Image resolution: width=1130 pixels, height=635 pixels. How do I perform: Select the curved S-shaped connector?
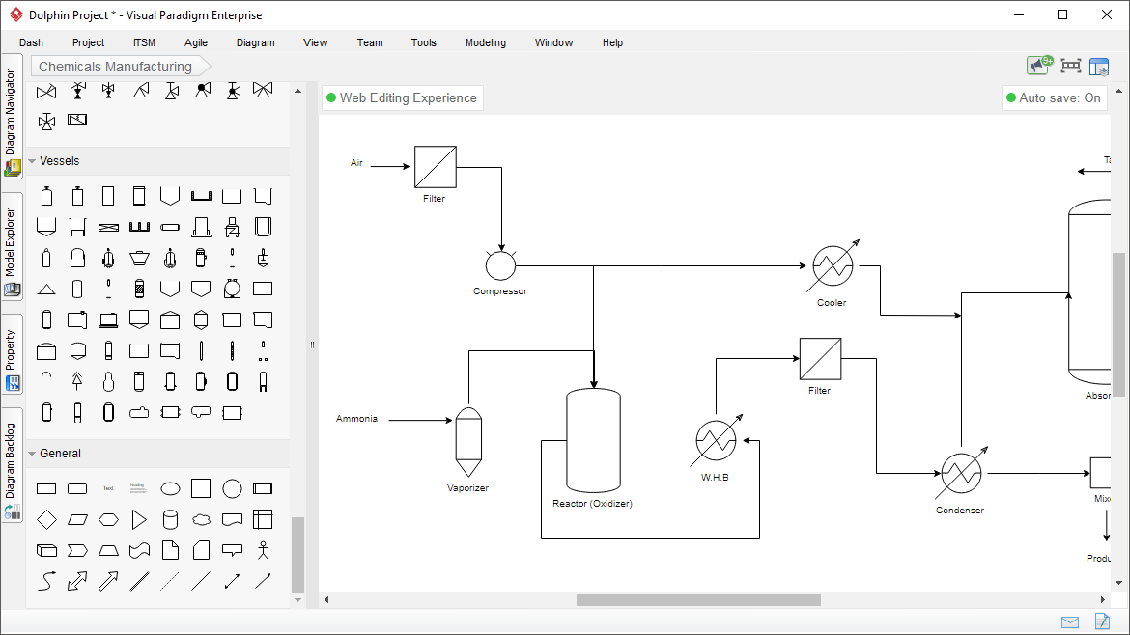pyautogui.click(x=46, y=581)
